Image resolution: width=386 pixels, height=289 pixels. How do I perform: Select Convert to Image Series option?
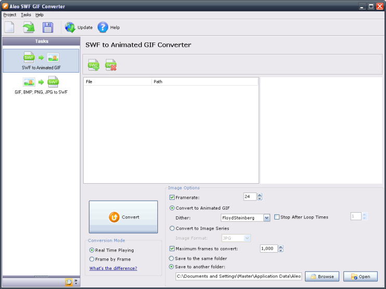click(172, 228)
